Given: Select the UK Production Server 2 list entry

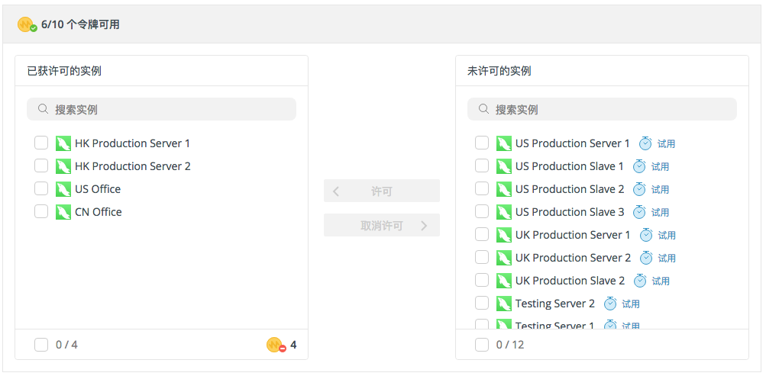Looking at the screenshot, I should (x=573, y=258).
